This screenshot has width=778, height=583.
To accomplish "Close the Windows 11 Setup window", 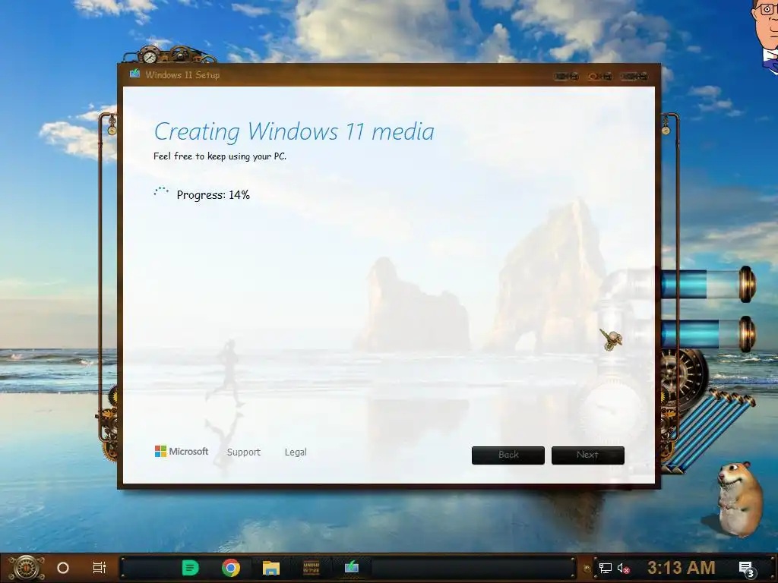I will tap(634, 77).
